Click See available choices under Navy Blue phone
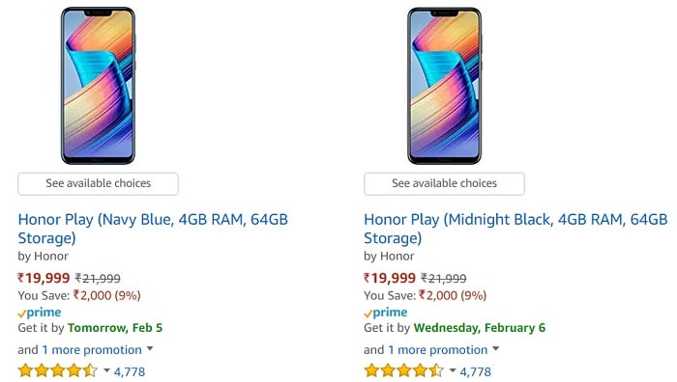 click(x=98, y=184)
